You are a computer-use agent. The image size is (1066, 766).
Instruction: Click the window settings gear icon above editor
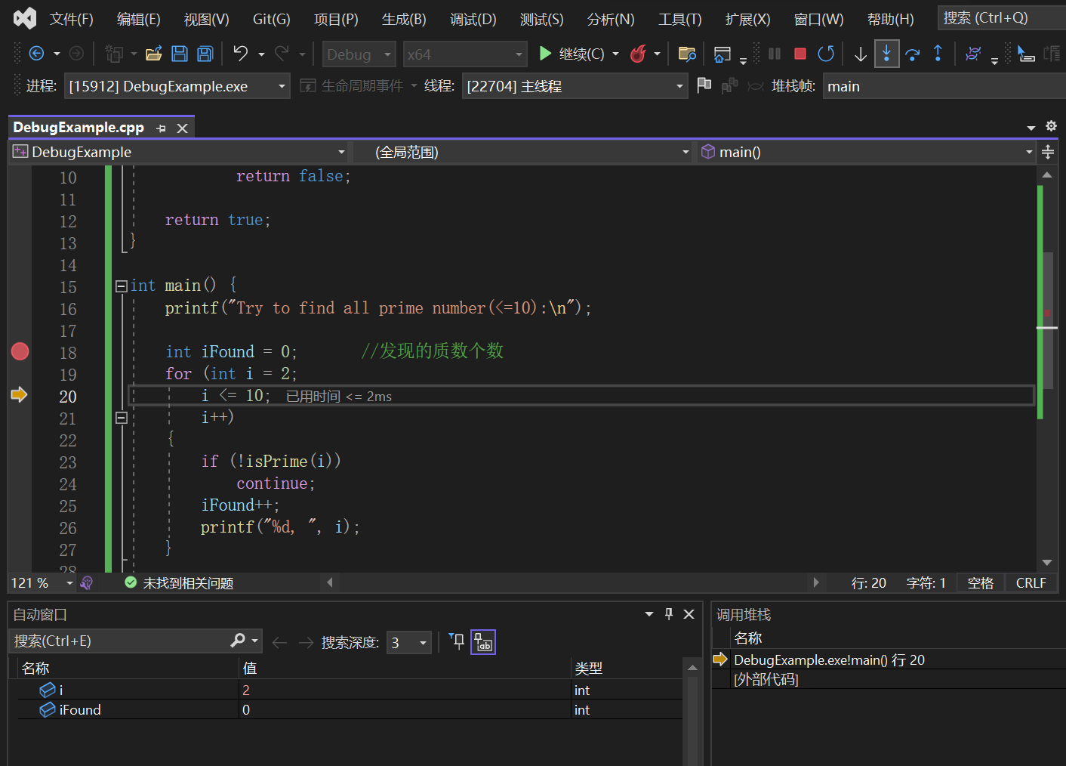pos(1051,126)
